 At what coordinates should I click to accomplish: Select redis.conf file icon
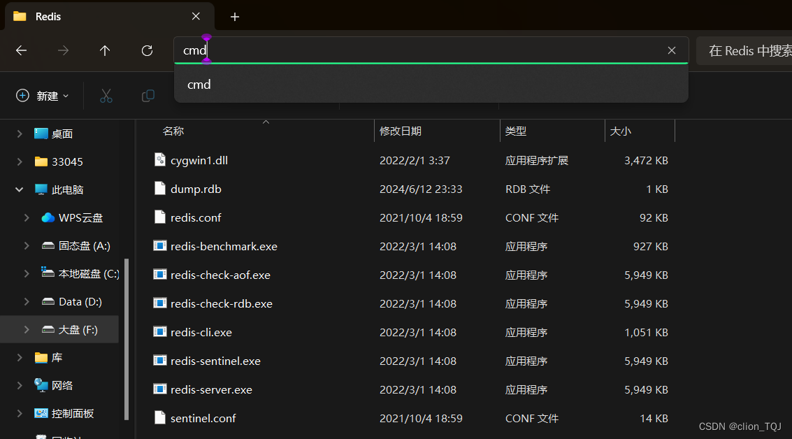click(x=159, y=217)
